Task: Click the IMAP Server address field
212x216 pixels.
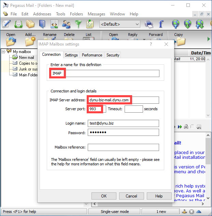Action: click(123, 100)
